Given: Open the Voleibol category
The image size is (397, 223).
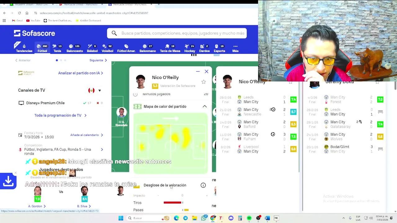Looking at the screenshot, I should pos(107,48).
